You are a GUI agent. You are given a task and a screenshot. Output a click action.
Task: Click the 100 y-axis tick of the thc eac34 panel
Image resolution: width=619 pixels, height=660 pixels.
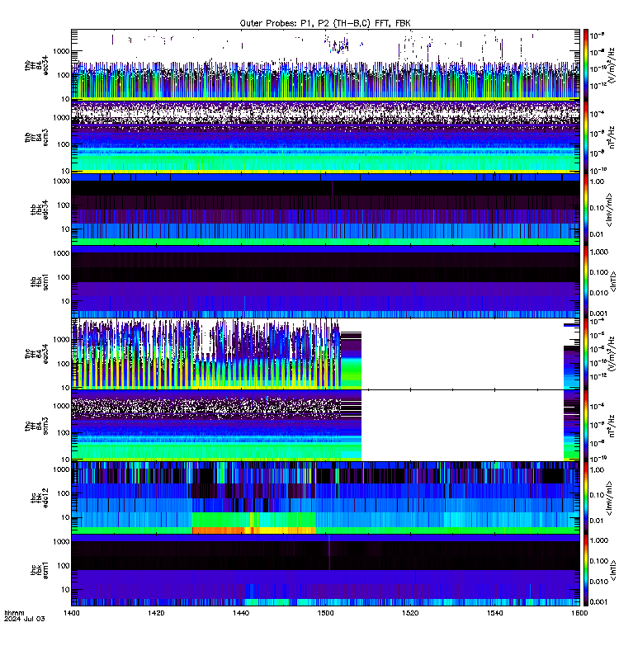click(x=63, y=364)
